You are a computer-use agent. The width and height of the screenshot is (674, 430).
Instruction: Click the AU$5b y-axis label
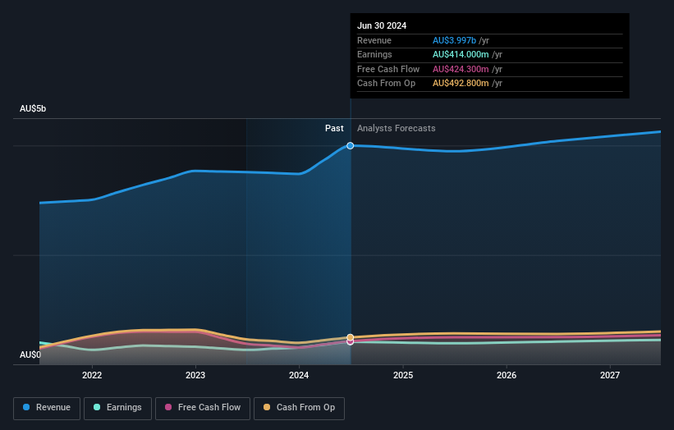coord(33,108)
